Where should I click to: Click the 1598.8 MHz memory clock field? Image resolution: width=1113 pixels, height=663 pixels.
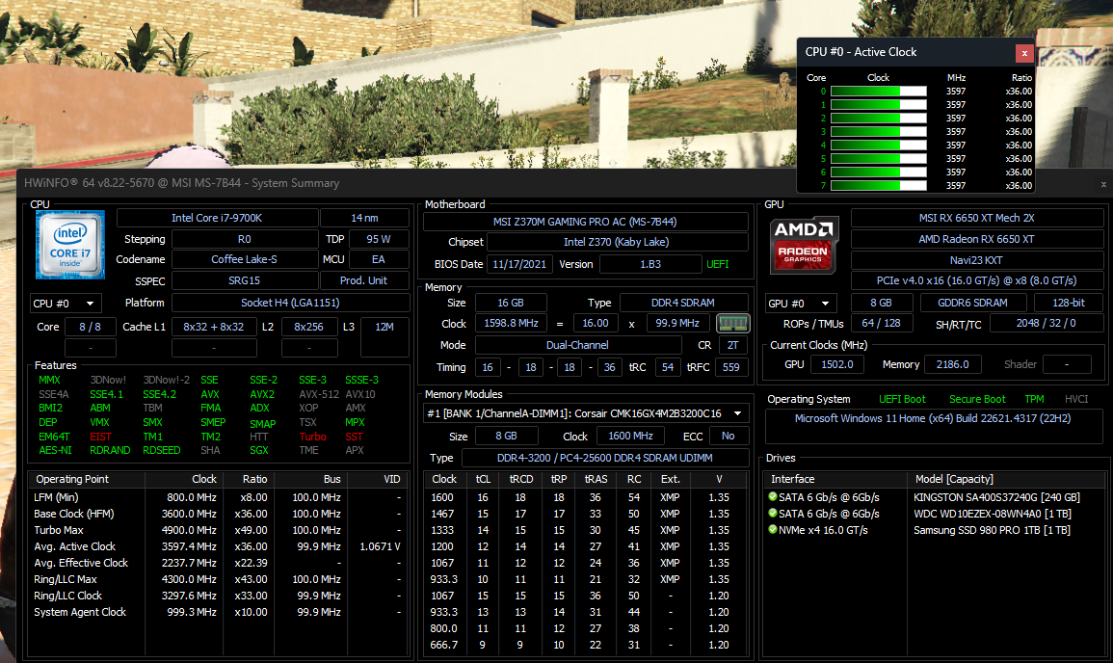point(511,323)
